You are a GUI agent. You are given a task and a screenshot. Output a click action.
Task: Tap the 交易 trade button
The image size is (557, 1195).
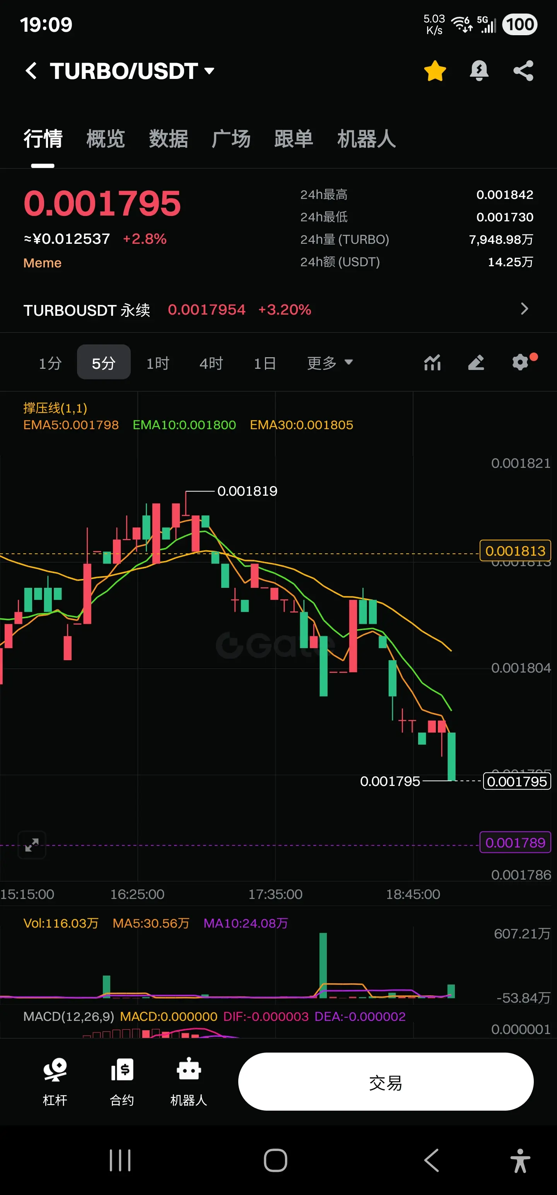[386, 1081]
